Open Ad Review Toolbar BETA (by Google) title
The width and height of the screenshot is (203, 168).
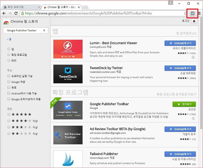118,129
